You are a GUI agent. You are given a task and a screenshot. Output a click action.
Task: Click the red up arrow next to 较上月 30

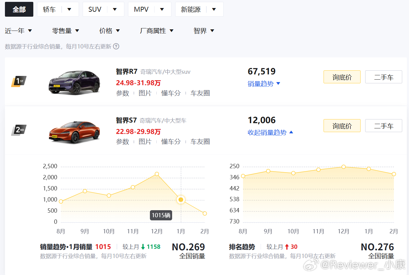pos(288,247)
